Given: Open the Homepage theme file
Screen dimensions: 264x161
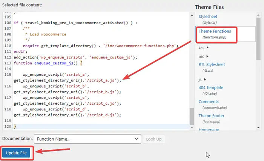Looking at the screenshot, I should (209, 129).
